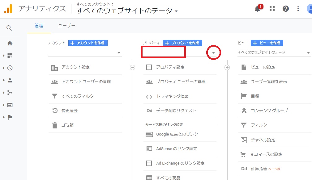Screen dimensions: 312x180
Task: Click code brackets icon beside トラッキング情報
Action: [149, 97]
